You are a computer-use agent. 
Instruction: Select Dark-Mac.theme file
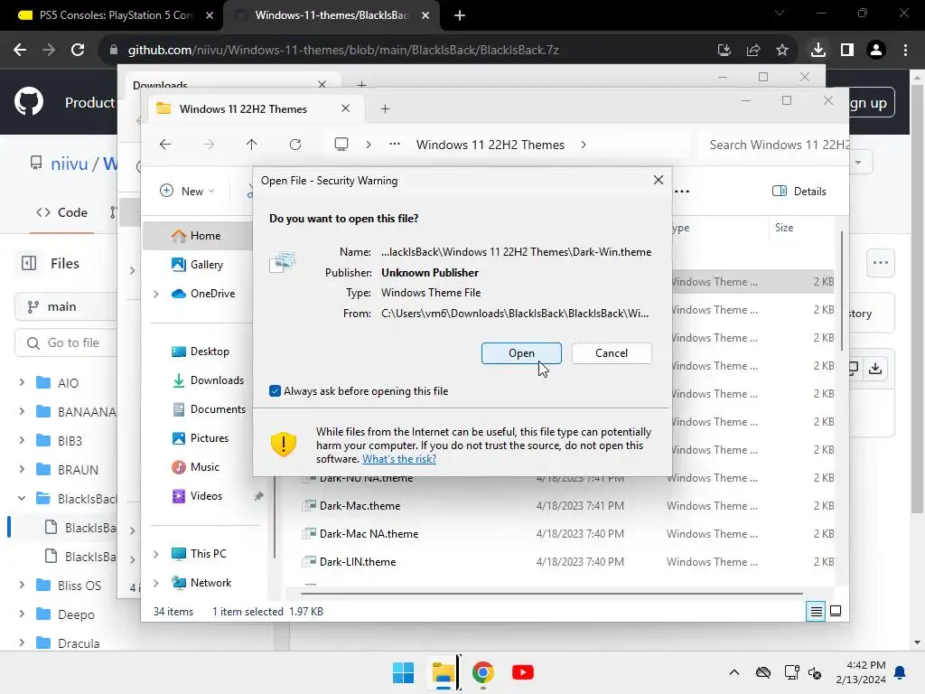pyautogui.click(x=360, y=506)
